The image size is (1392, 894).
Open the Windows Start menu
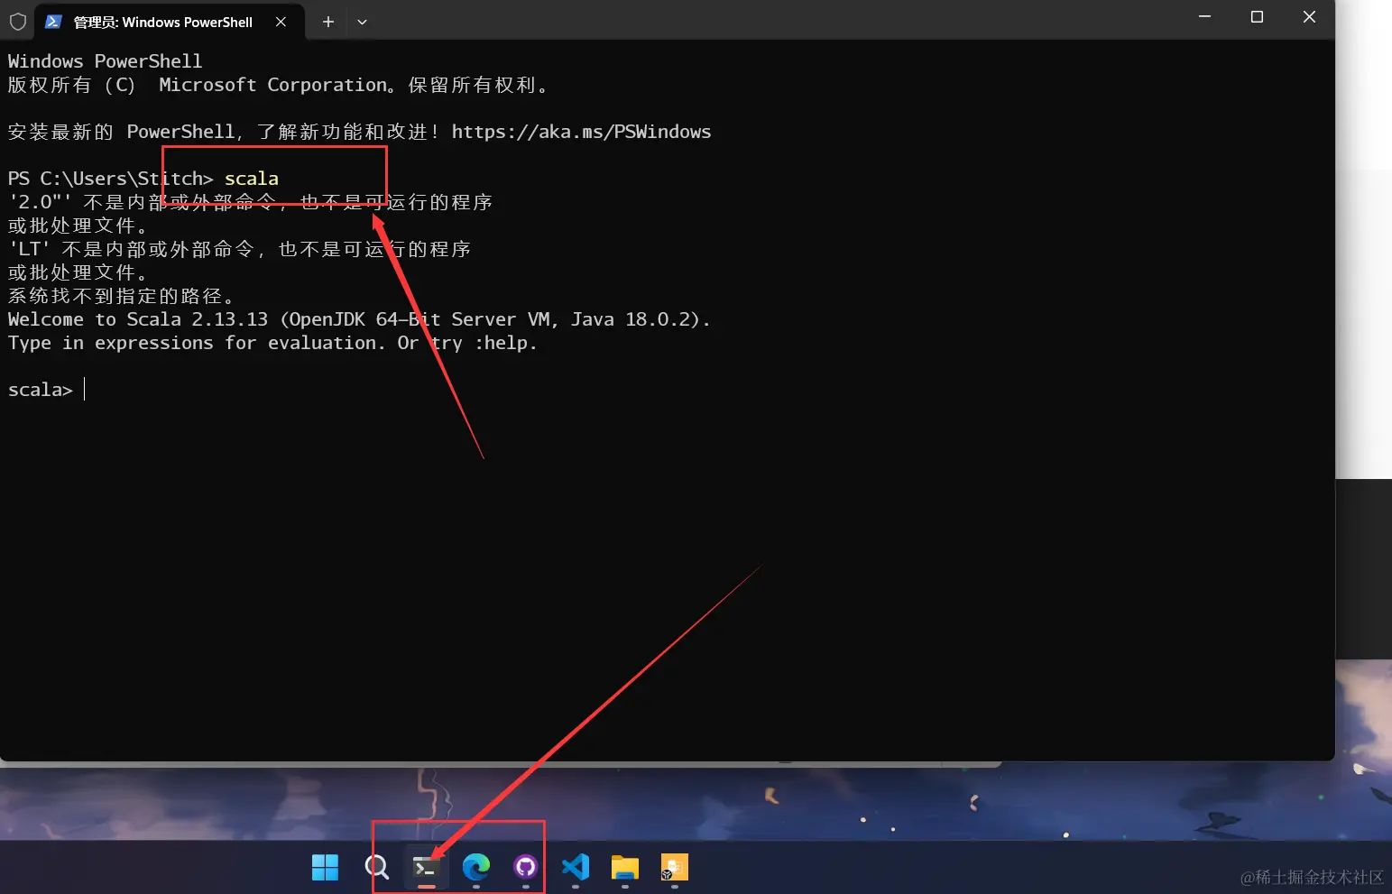point(325,867)
